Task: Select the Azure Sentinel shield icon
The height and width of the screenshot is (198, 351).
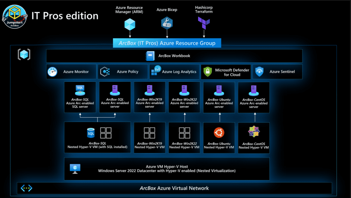Action: (259, 72)
